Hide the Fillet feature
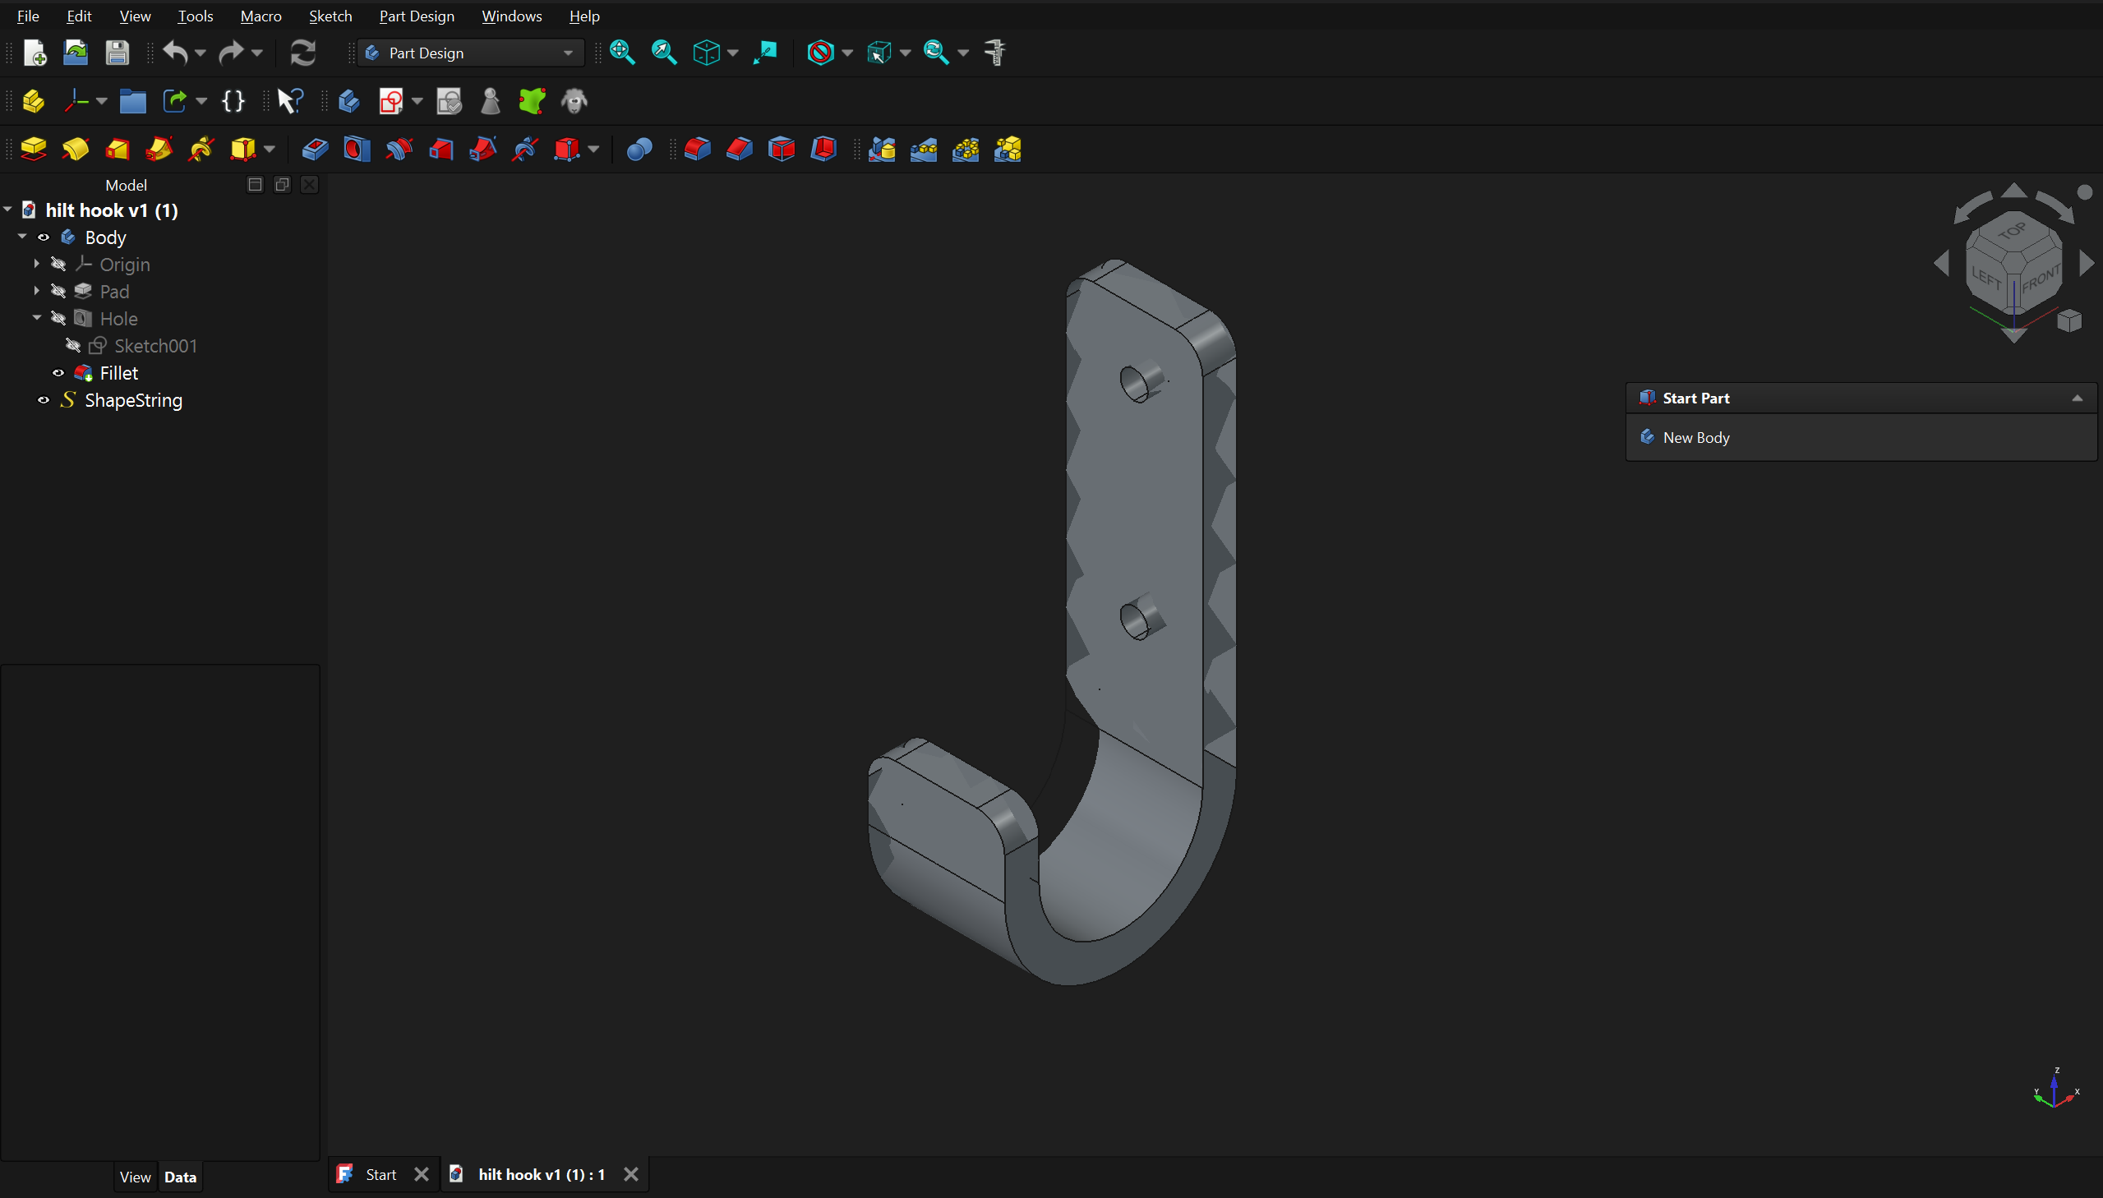2103x1198 pixels. [58, 374]
